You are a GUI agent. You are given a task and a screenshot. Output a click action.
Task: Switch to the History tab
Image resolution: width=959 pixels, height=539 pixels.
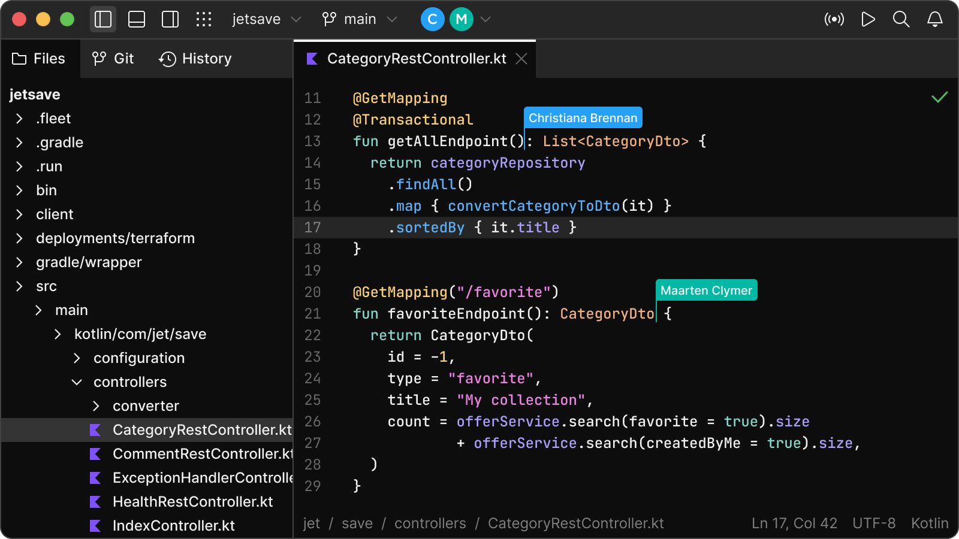[195, 58]
